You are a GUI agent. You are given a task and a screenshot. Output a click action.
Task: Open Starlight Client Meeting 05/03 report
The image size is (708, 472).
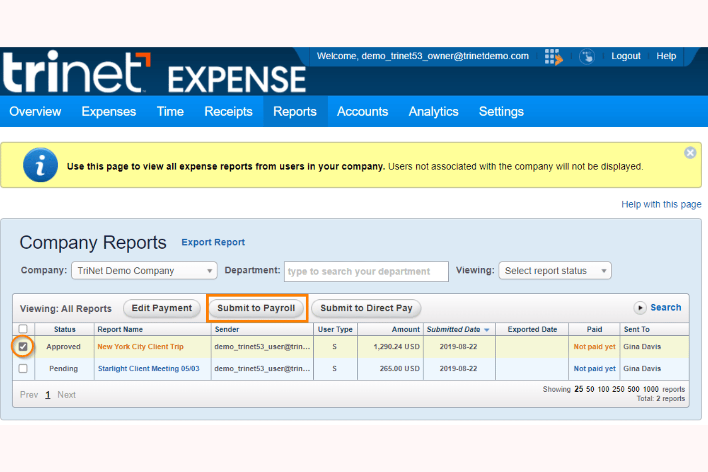[x=149, y=369]
